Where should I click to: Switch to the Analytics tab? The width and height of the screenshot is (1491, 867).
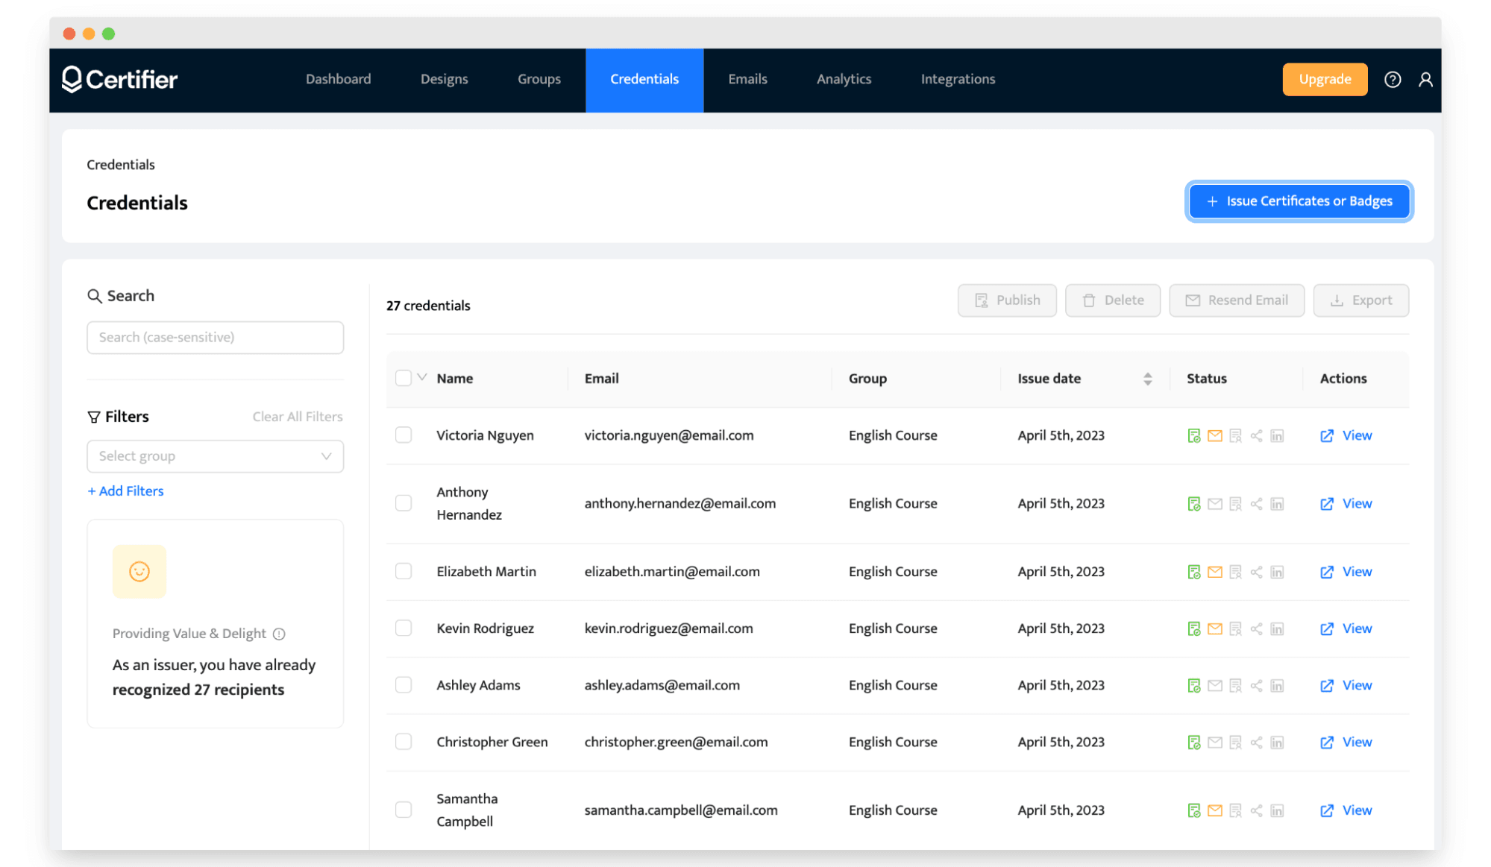tap(844, 80)
